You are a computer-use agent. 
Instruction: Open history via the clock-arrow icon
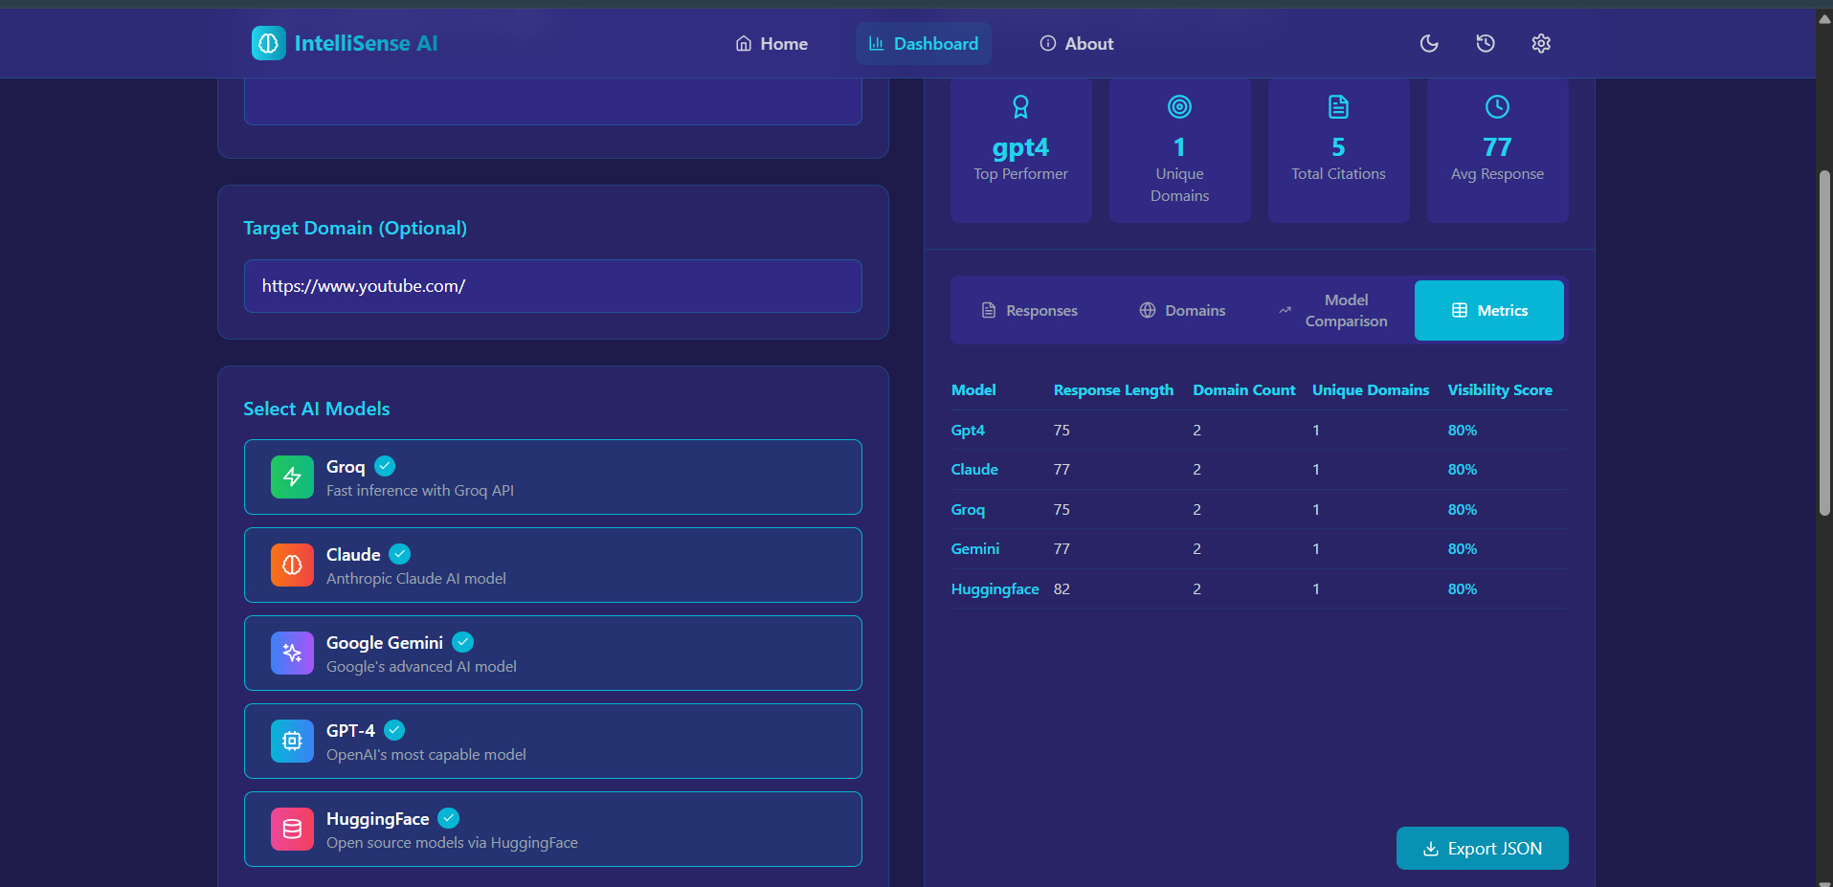[1486, 43]
